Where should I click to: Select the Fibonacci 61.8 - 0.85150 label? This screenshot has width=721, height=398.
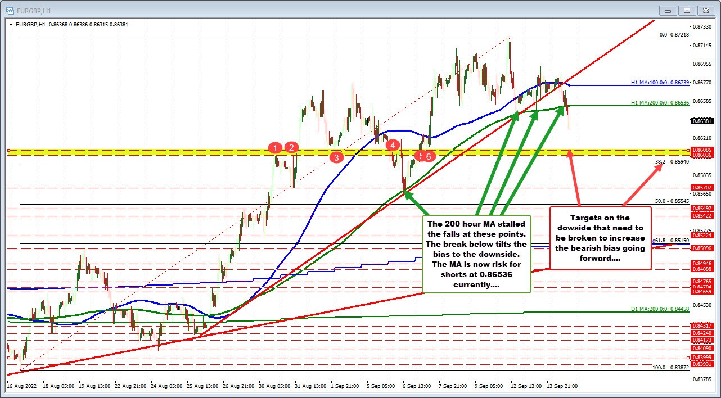(671, 240)
